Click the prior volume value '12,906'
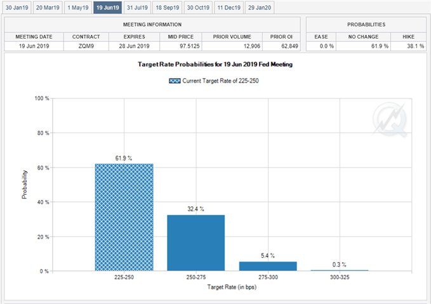 point(252,46)
